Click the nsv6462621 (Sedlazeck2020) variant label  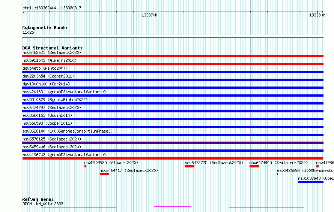click(x=52, y=52)
